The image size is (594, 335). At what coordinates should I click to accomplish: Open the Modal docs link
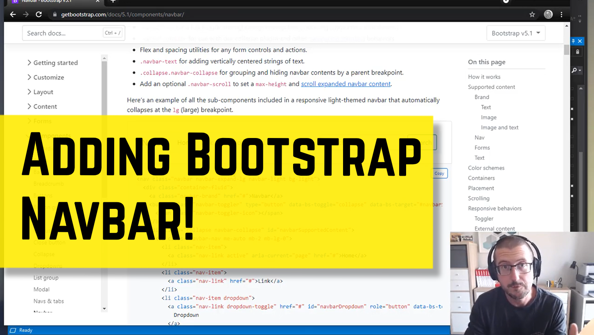coord(41,290)
